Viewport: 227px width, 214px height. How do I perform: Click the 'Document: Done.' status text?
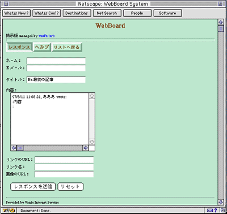(36, 211)
